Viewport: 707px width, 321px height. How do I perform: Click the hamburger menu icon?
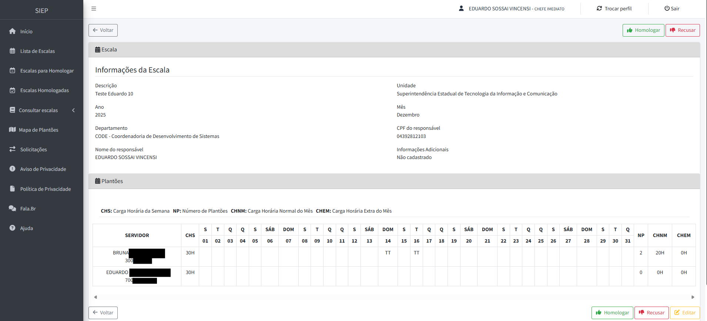coord(94,9)
